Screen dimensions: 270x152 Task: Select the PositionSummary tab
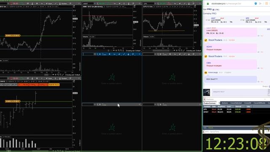coord(210,103)
